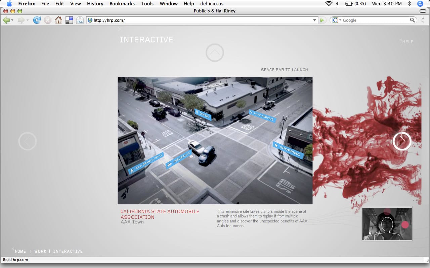Viewport: 430px width, 268px height.
Task: Open the search engine selector dropdown
Action: (336, 20)
